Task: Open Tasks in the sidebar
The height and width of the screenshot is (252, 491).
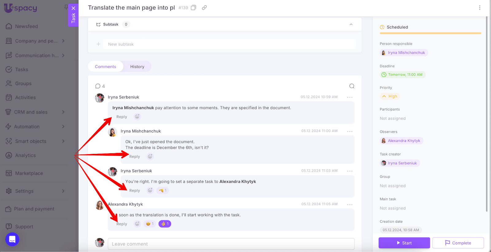Action: click(21, 69)
